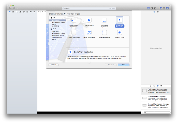The width and height of the screenshot is (178, 123).
Task: Open the Debug navigator icon
Action: tap(27, 12)
